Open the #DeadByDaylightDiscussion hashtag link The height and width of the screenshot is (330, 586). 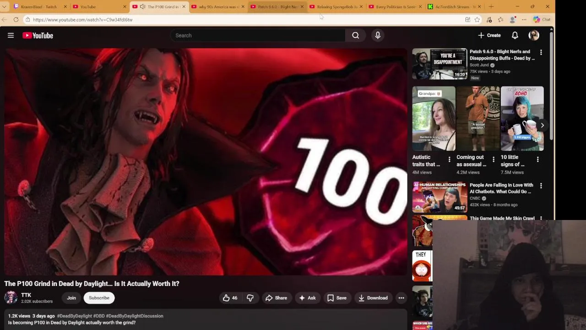point(135,316)
